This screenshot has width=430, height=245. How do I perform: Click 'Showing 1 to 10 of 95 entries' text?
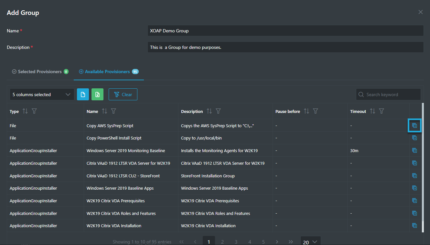pyautogui.click(x=142, y=242)
